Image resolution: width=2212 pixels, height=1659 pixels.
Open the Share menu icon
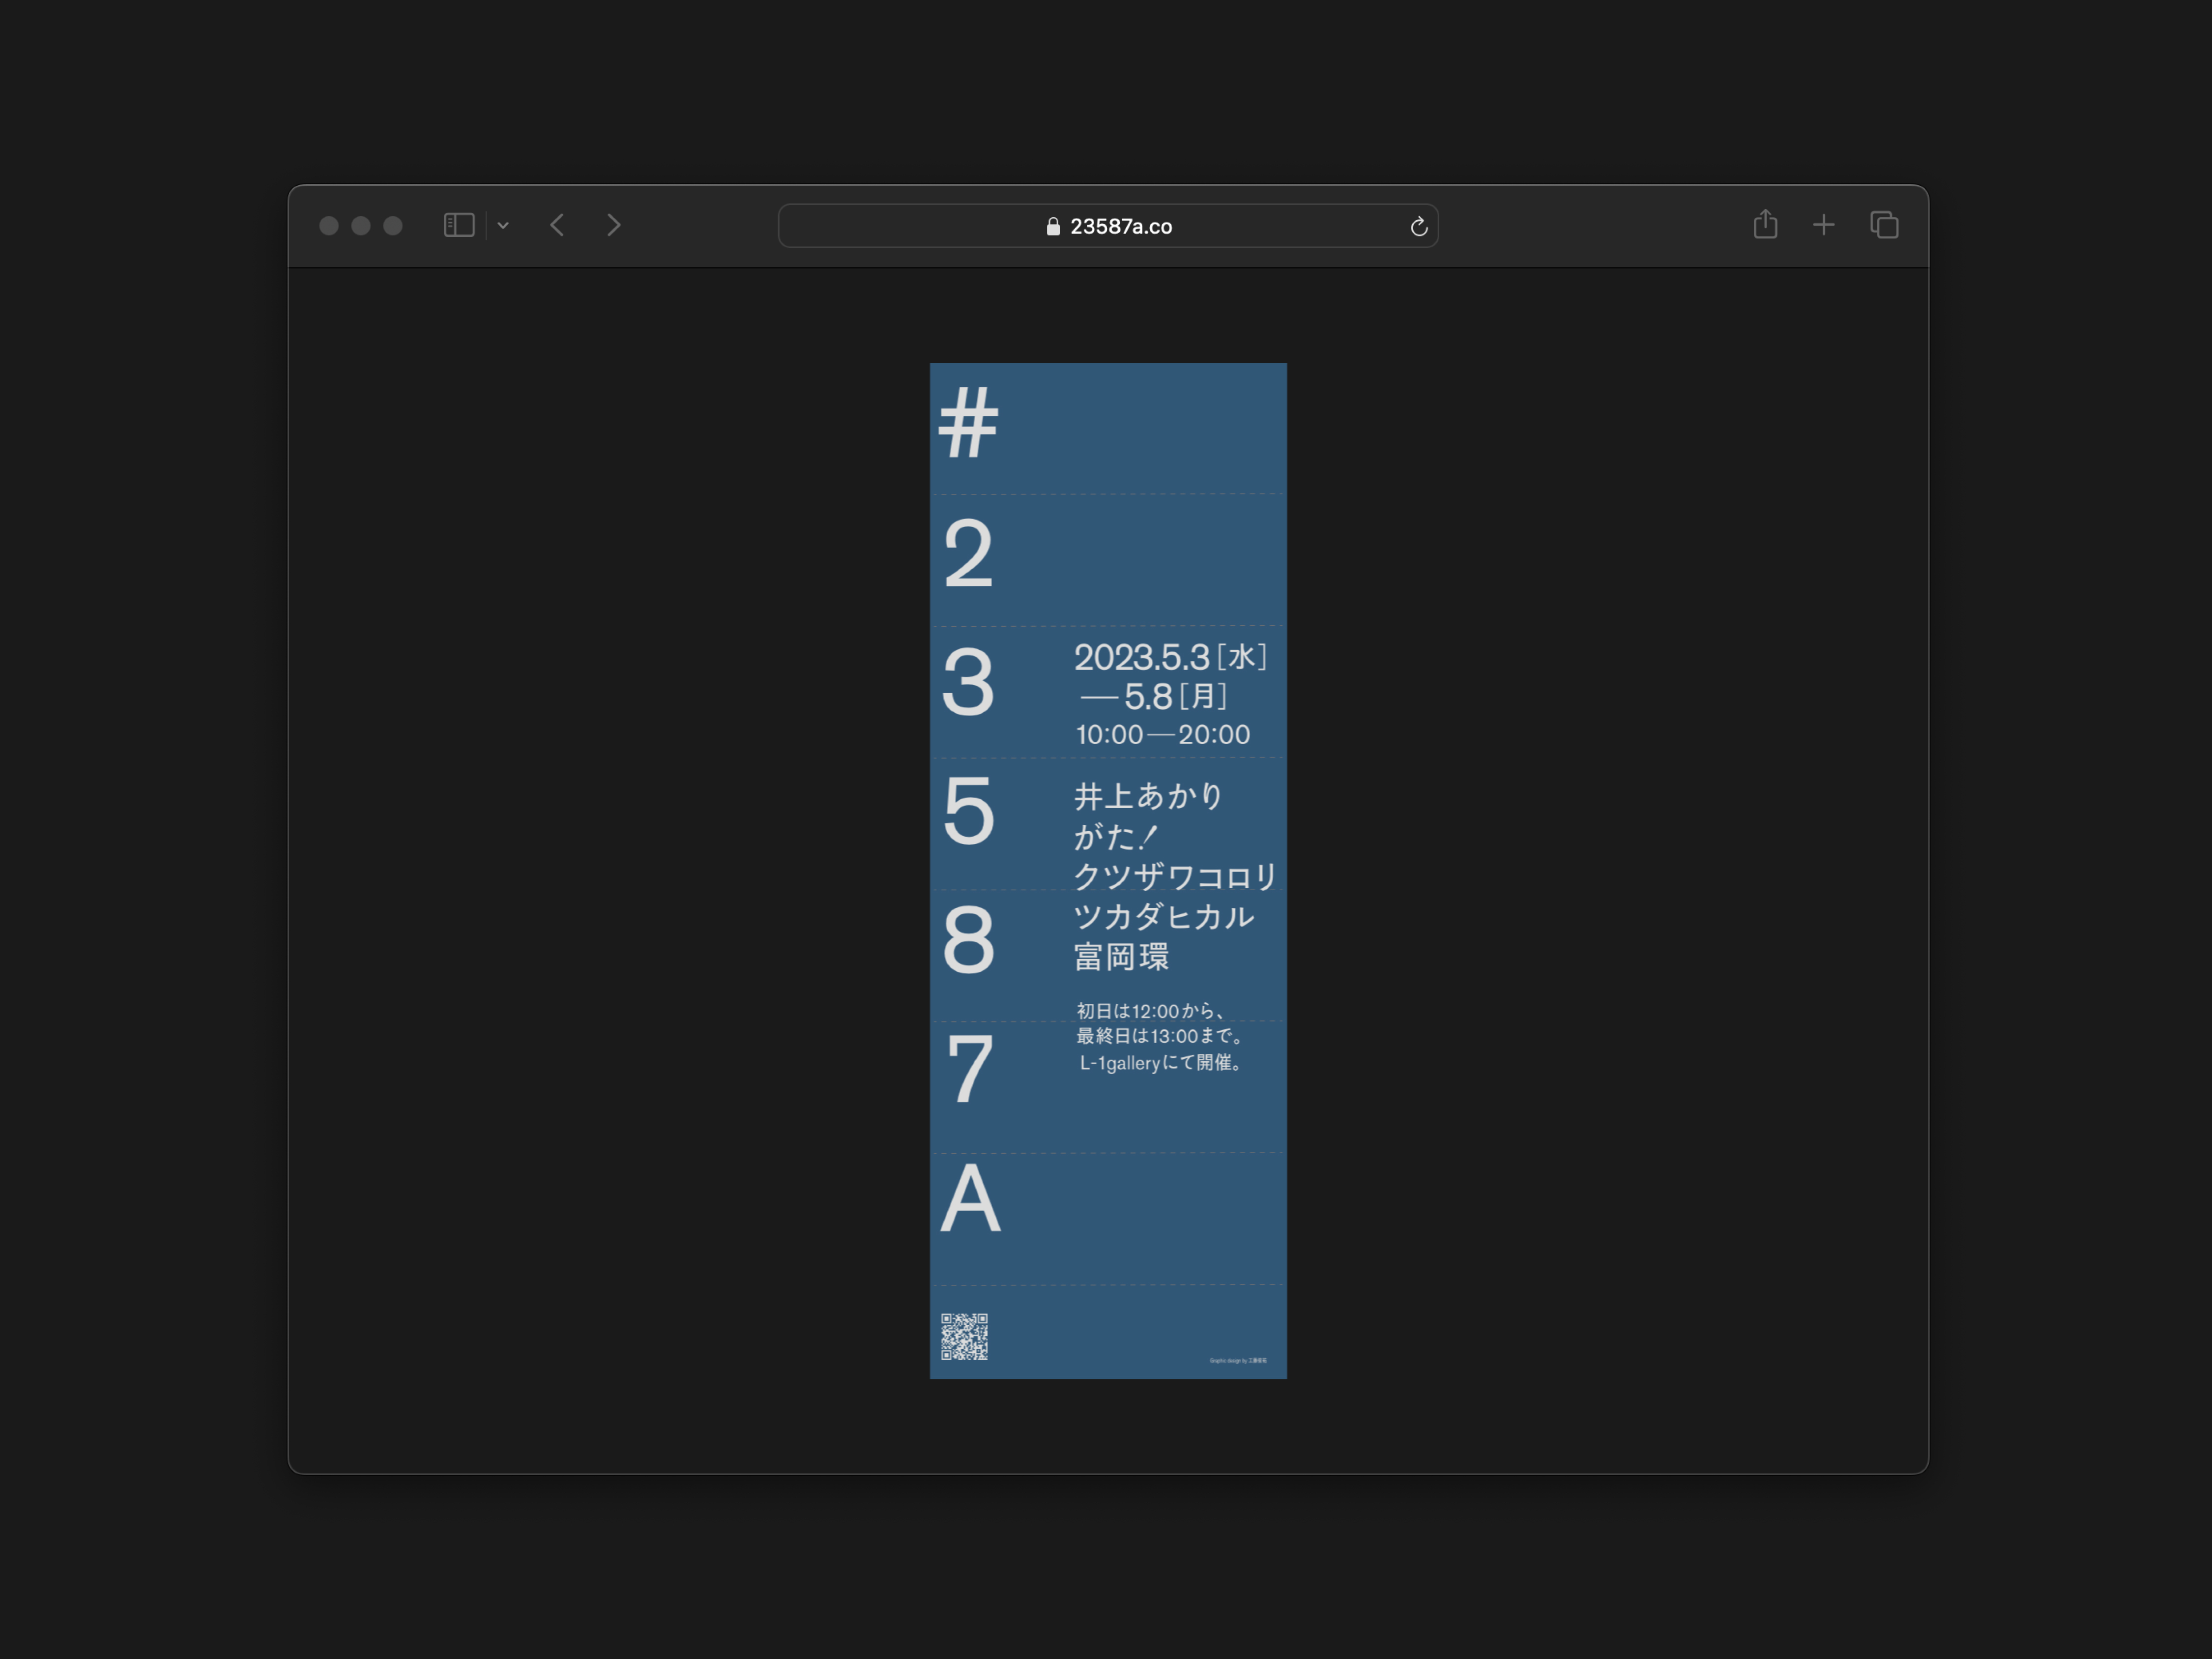1765,225
